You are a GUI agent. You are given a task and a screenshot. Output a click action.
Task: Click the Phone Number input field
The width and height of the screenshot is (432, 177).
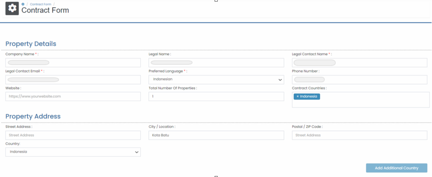359,80
